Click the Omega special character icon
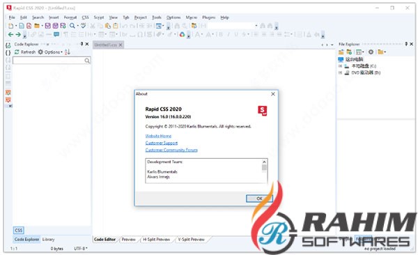The width and height of the screenshot is (418, 255). (140, 34)
